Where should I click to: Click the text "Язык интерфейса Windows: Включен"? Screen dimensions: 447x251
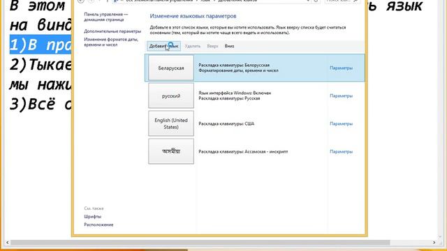point(235,93)
